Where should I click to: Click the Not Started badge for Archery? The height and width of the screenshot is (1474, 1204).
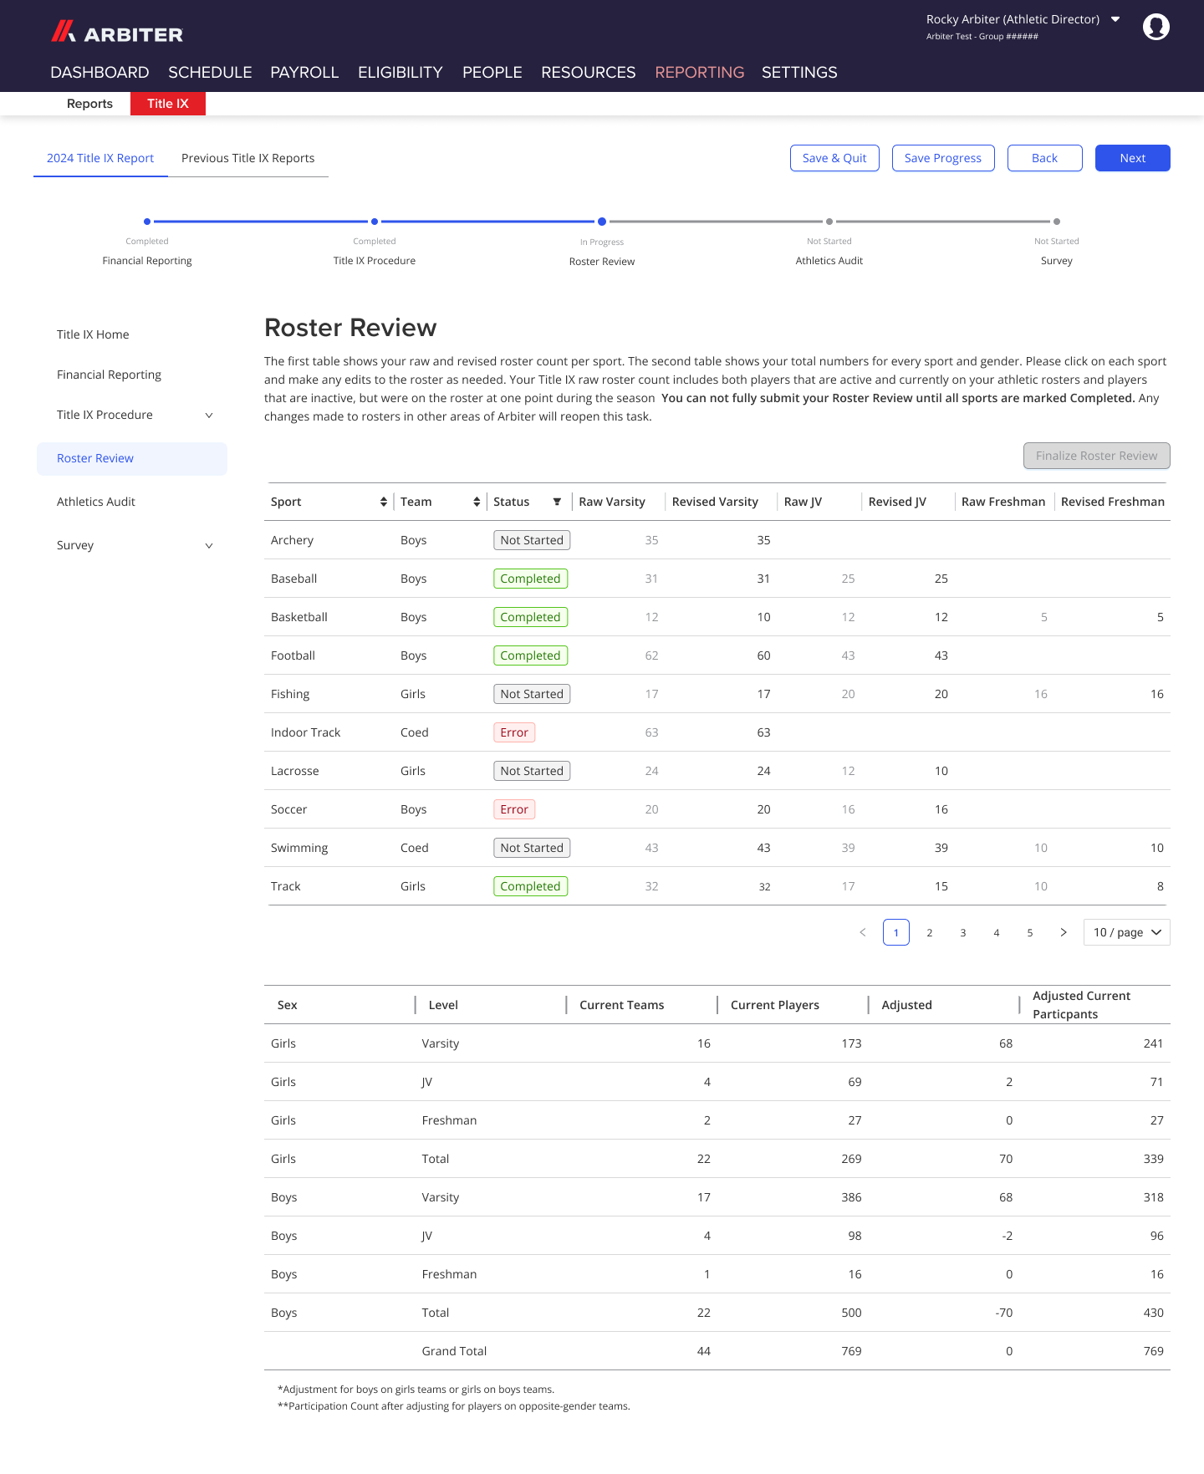click(532, 540)
